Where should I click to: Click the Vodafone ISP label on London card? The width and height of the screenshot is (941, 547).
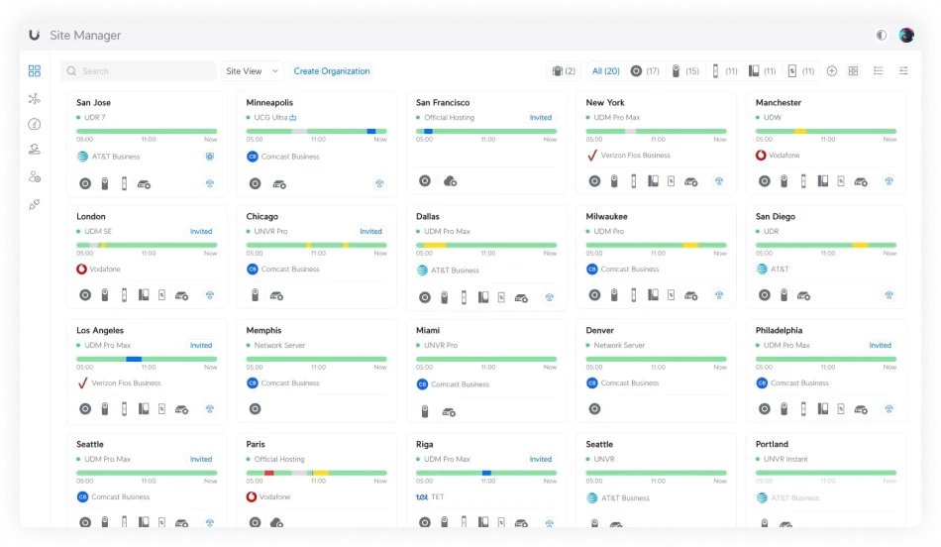pos(105,269)
